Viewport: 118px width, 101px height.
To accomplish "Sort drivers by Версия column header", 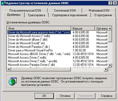I will coord(83,28).
